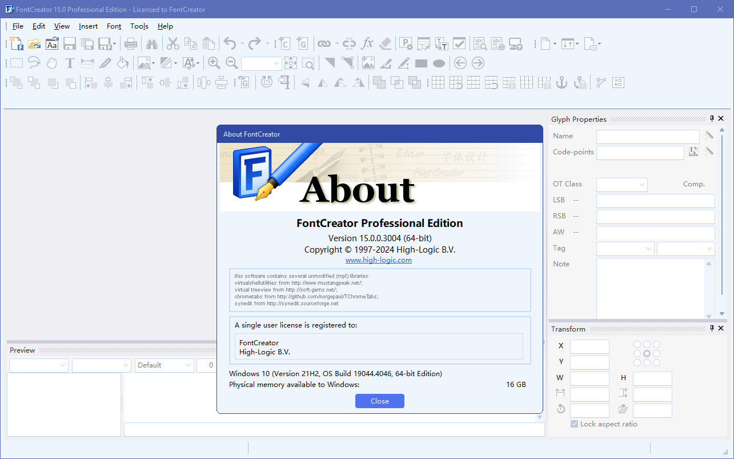
Task: Select the center anchor radio in Transform panel
Action: (x=647, y=354)
